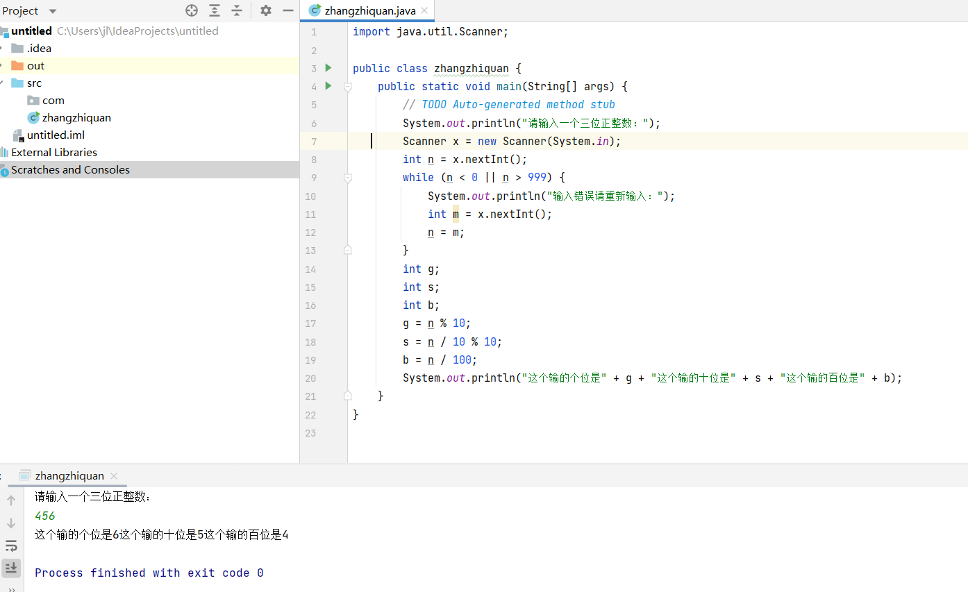Select the zhangzhiquan run console tab
Viewport: 968px width, 592px height.
pos(69,476)
